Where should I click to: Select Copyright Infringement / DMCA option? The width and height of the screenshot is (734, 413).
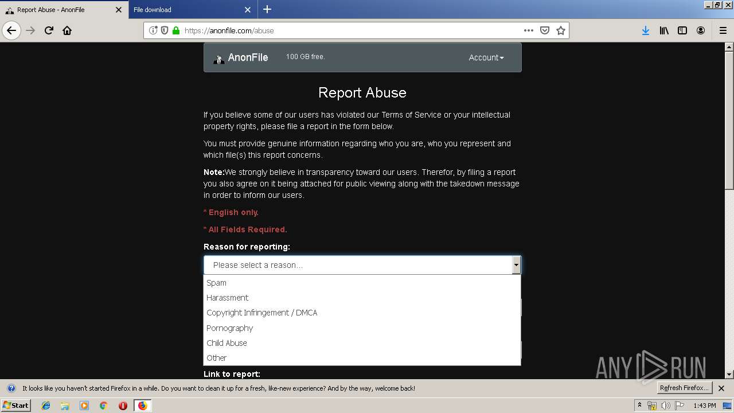click(x=362, y=313)
